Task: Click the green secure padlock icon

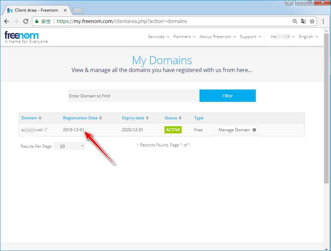Action: click(37, 21)
